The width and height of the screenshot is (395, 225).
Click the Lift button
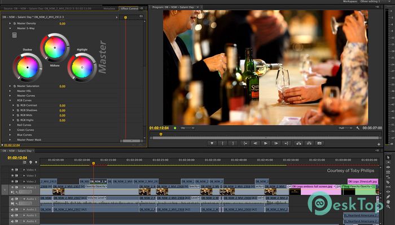click(299, 143)
